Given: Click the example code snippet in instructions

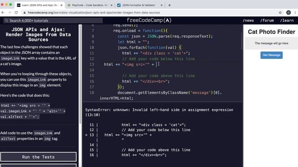Looking at the screenshot, I should tap(33, 111).
